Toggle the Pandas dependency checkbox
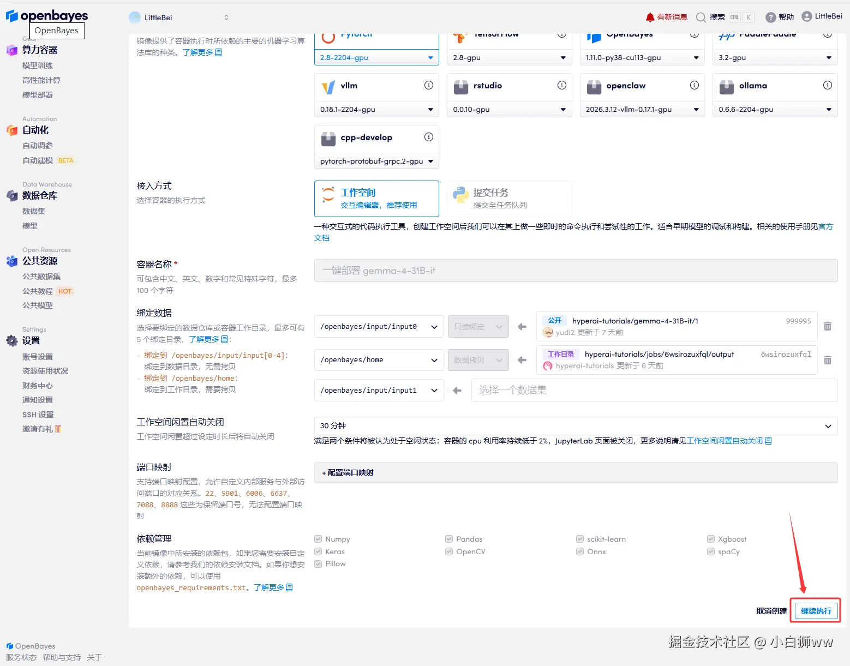The height and width of the screenshot is (666, 850). pos(449,539)
